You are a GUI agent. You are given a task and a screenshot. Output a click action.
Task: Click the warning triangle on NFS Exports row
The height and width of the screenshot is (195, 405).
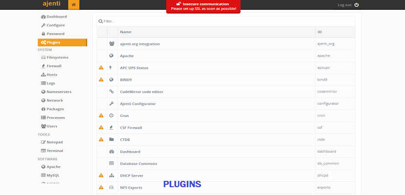click(x=101, y=187)
